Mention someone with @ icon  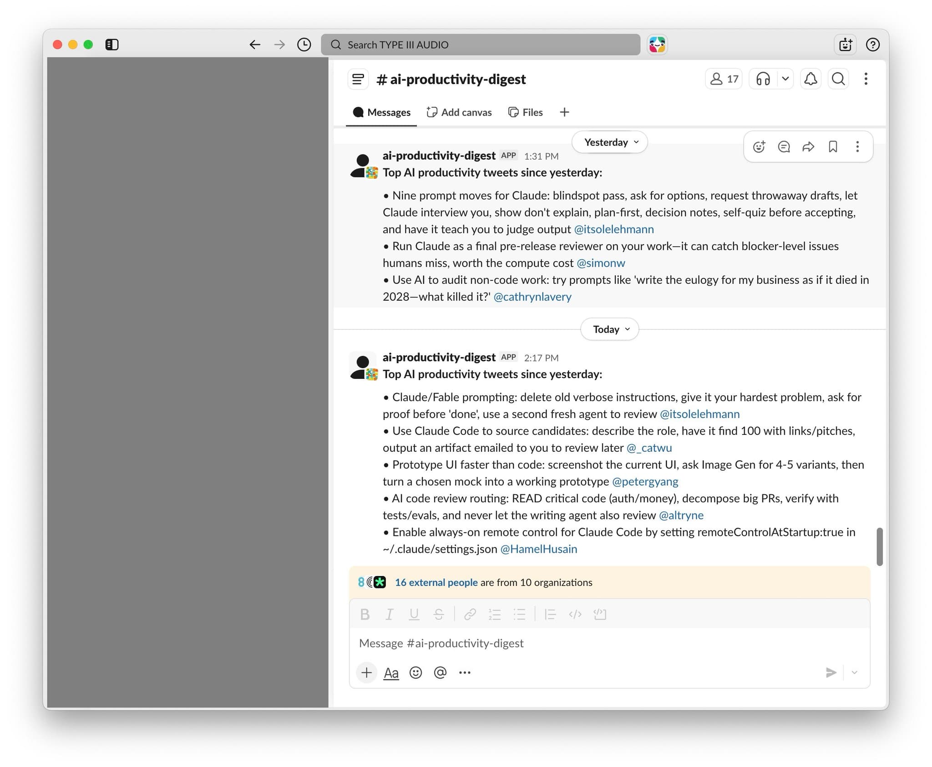click(x=440, y=672)
